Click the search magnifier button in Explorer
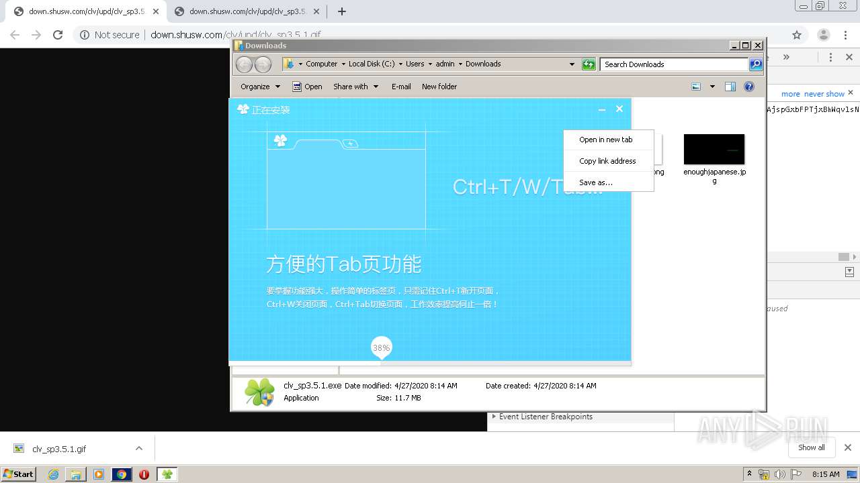The height and width of the screenshot is (483, 860). pos(756,64)
